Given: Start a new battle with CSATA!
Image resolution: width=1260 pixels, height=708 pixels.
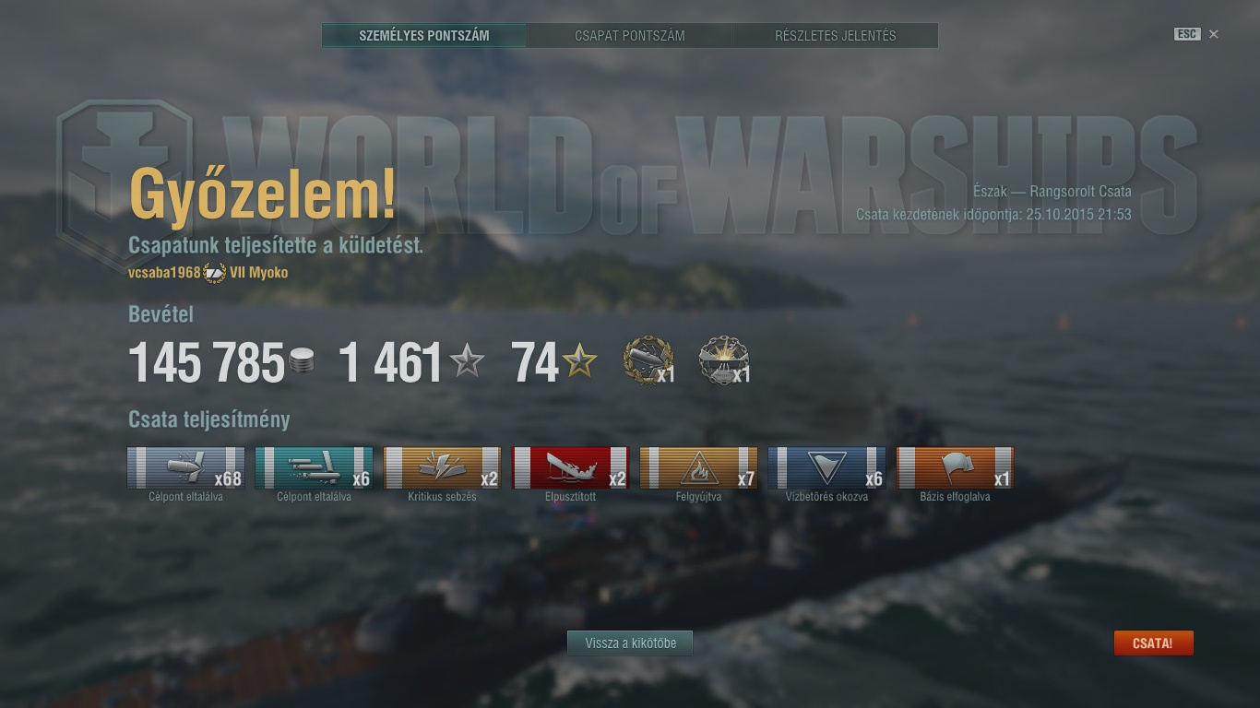Looking at the screenshot, I should (1153, 643).
